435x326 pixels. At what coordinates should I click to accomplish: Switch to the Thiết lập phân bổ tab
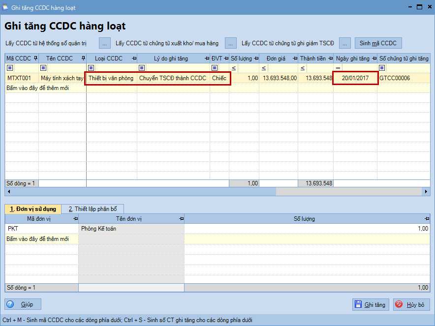pos(93,208)
